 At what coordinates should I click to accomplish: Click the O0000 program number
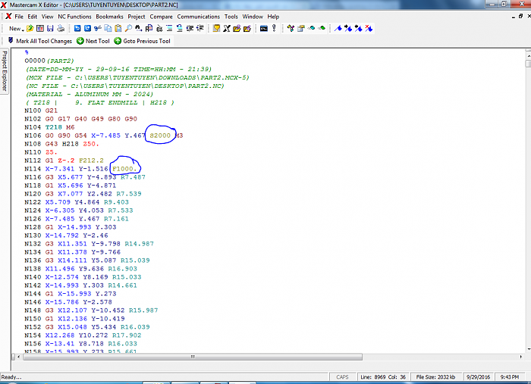click(x=35, y=61)
